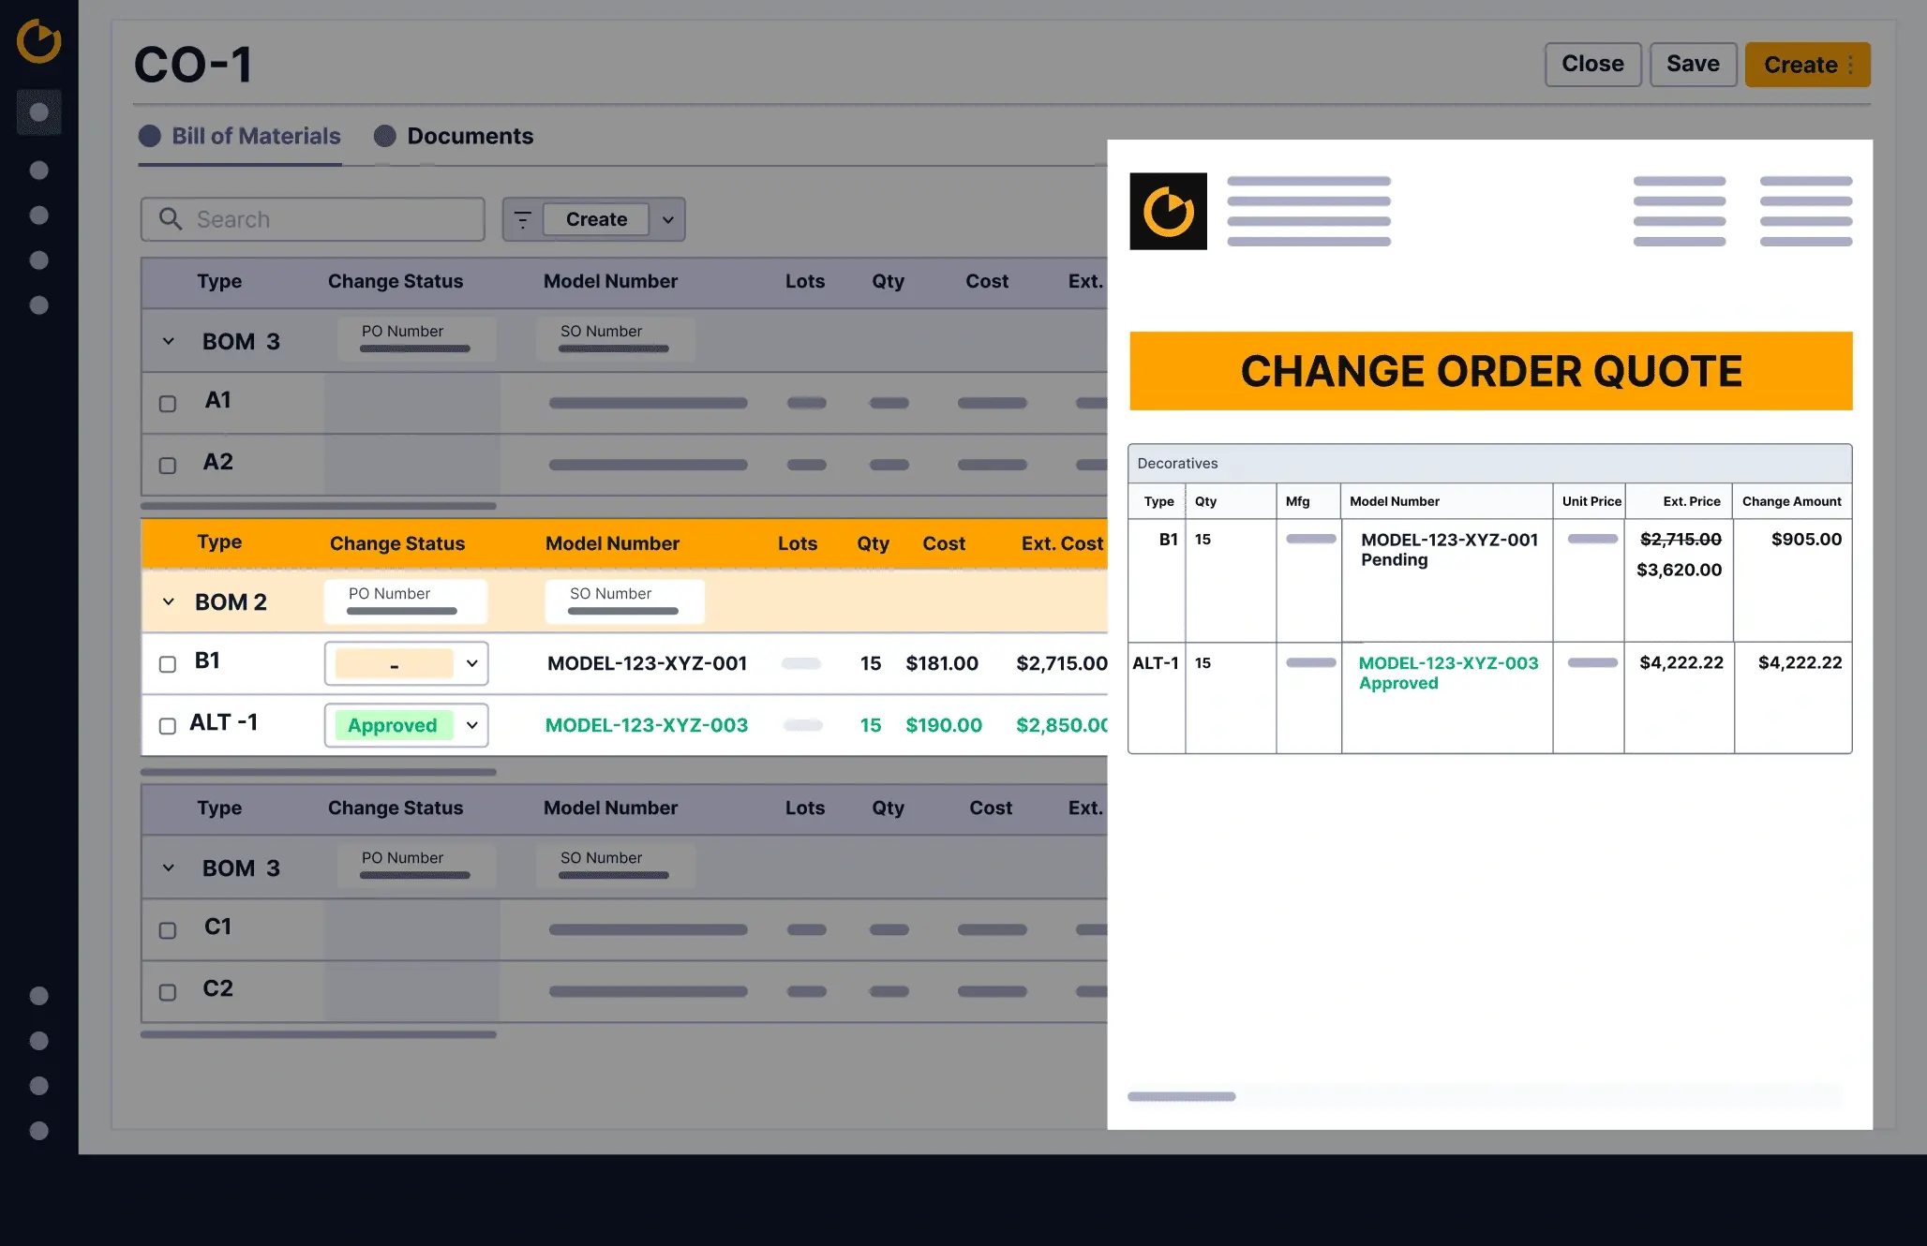Check the B1 row checkbox

[x=168, y=664]
